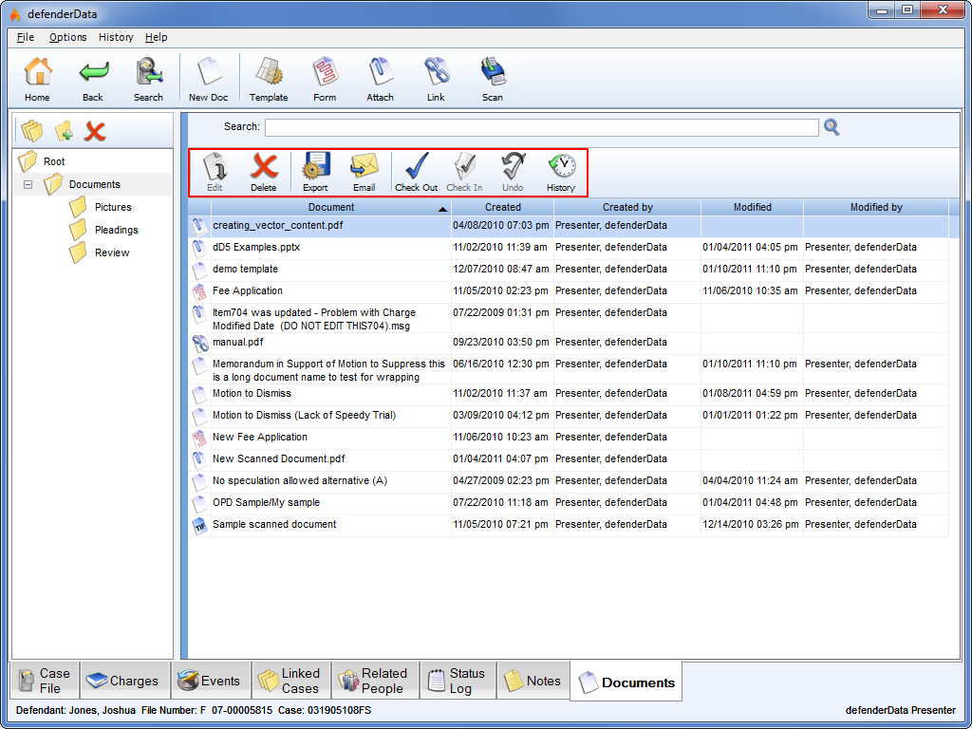Email the selected document
The width and height of the screenshot is (972, 729).
coord(364,173)
